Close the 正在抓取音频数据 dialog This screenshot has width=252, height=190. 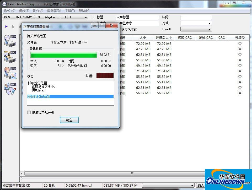click(112, 25)
